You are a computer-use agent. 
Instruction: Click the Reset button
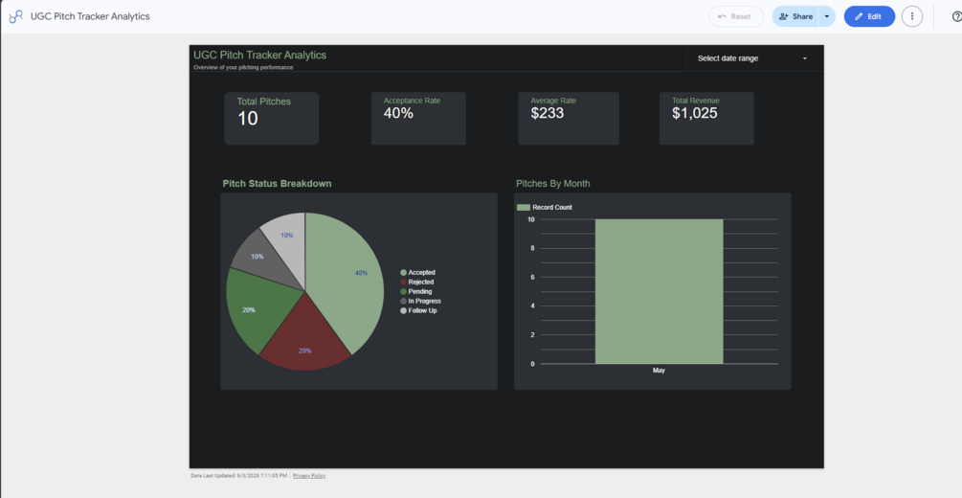point(735,16)
